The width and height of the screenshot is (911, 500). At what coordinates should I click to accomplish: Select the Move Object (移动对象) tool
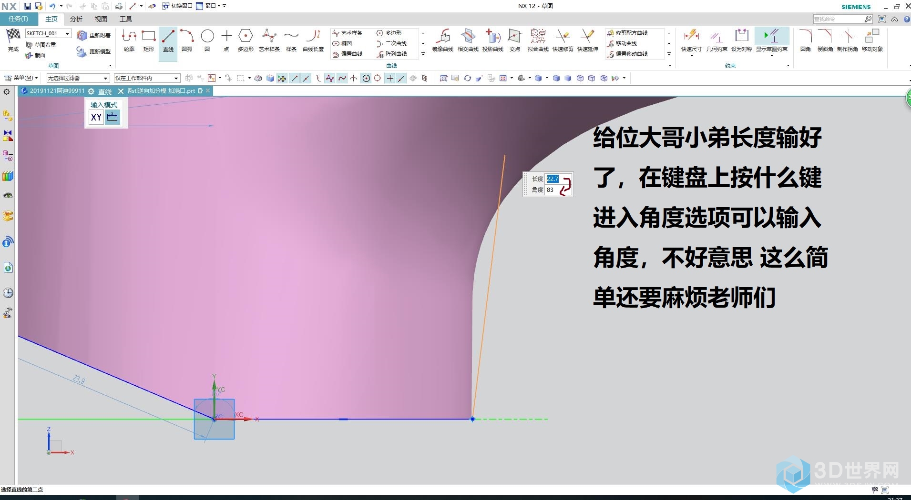872,40
